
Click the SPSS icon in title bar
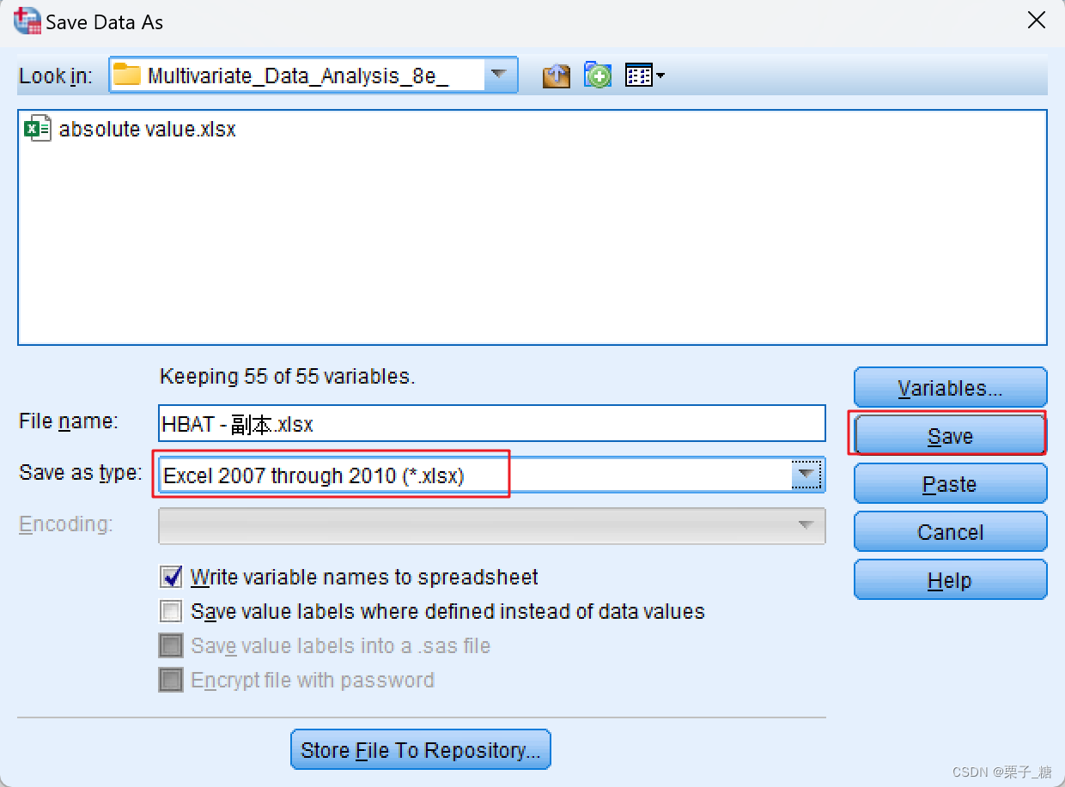pos(27,21)
